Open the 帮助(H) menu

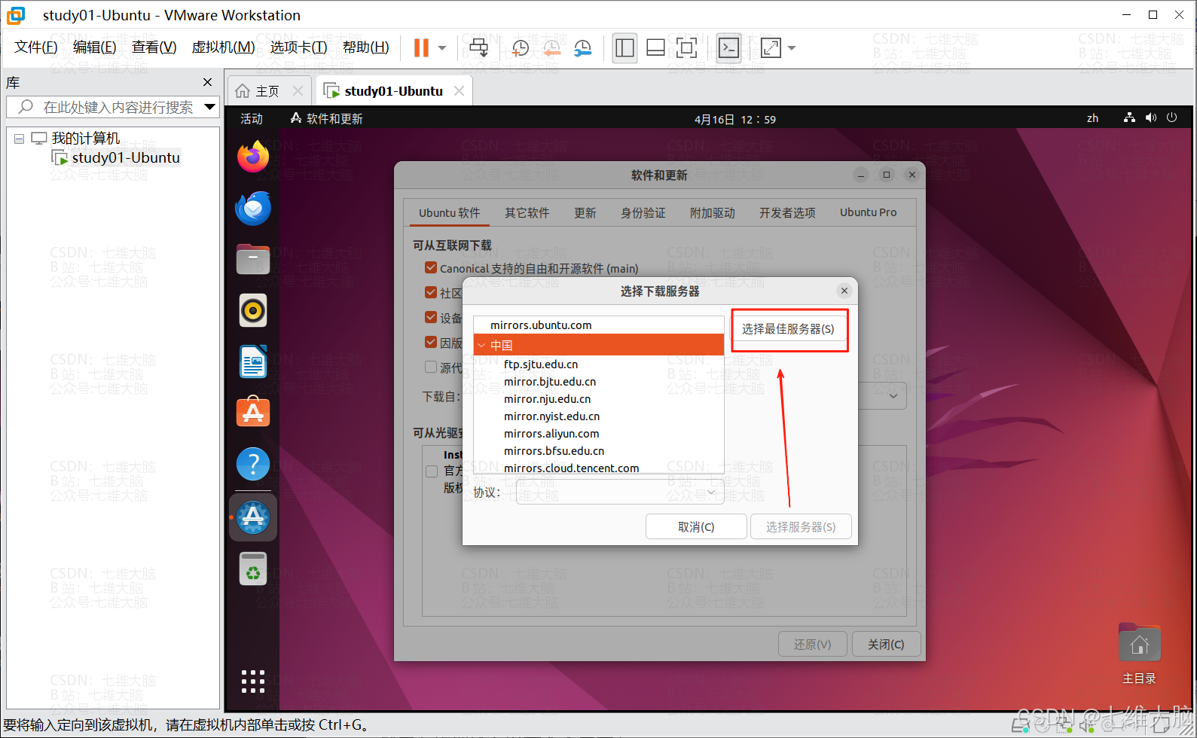point(365,47)
